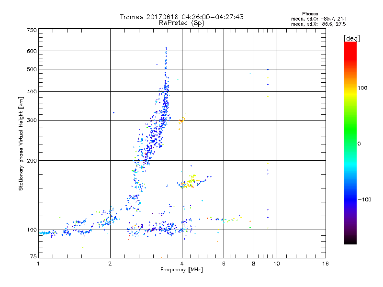This screenshot has width=383, height=287.
Task: Click the red top of the phase colorbar
Action: tap(350, 46)
